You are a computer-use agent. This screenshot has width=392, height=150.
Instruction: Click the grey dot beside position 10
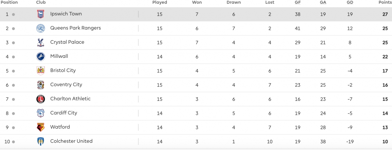click(13, 142)
